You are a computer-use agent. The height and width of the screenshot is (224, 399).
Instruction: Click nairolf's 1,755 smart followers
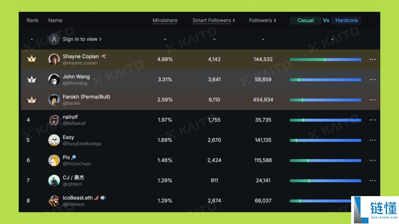(214, 120)
